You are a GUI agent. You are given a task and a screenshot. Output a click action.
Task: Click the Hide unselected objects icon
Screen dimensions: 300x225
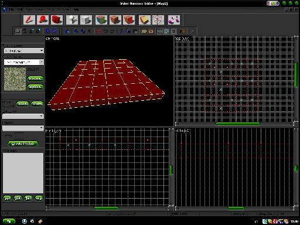coord(105,31)
